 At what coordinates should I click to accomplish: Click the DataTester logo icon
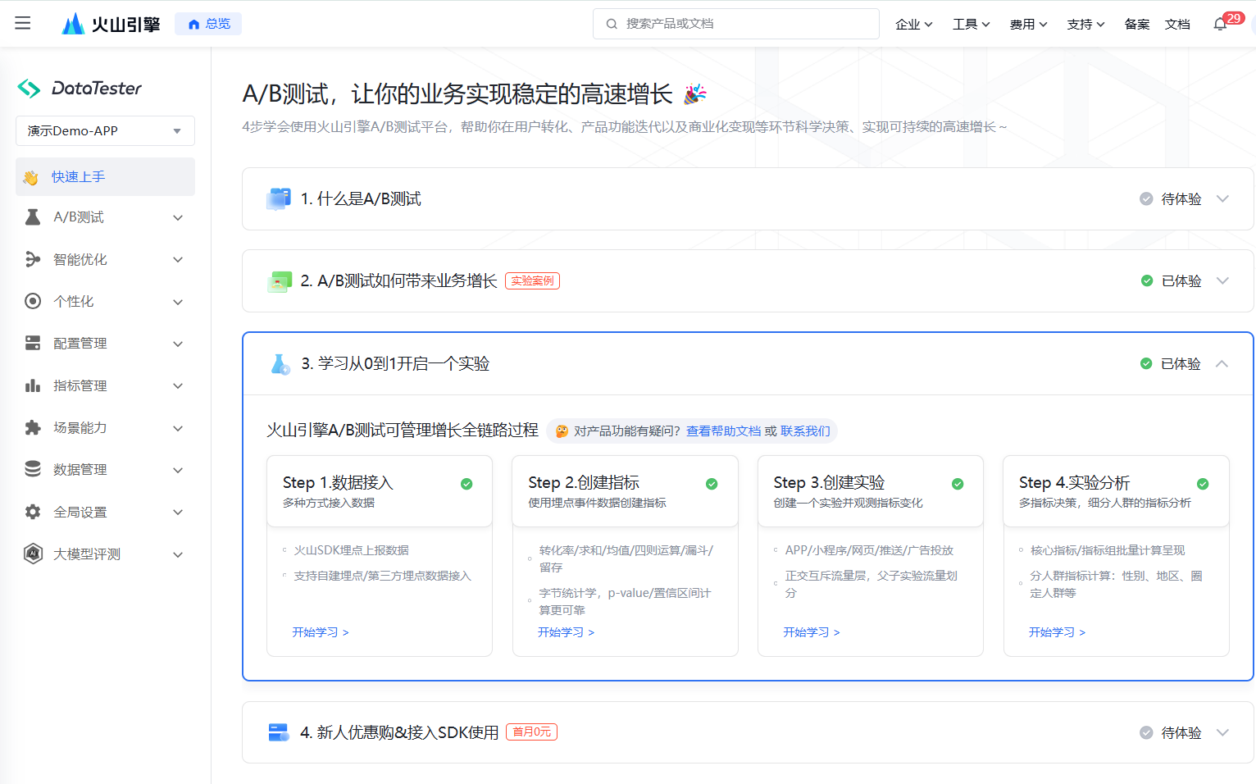[x=29, y=89]
